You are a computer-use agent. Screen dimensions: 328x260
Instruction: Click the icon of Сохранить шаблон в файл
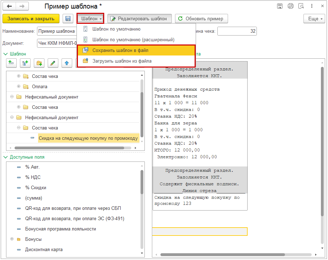click(x=85, y=50)
